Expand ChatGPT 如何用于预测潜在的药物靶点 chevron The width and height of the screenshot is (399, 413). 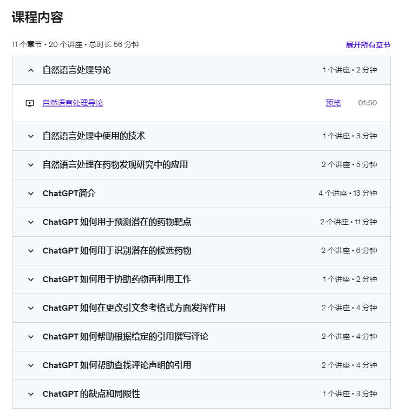(x=31, y=222)
